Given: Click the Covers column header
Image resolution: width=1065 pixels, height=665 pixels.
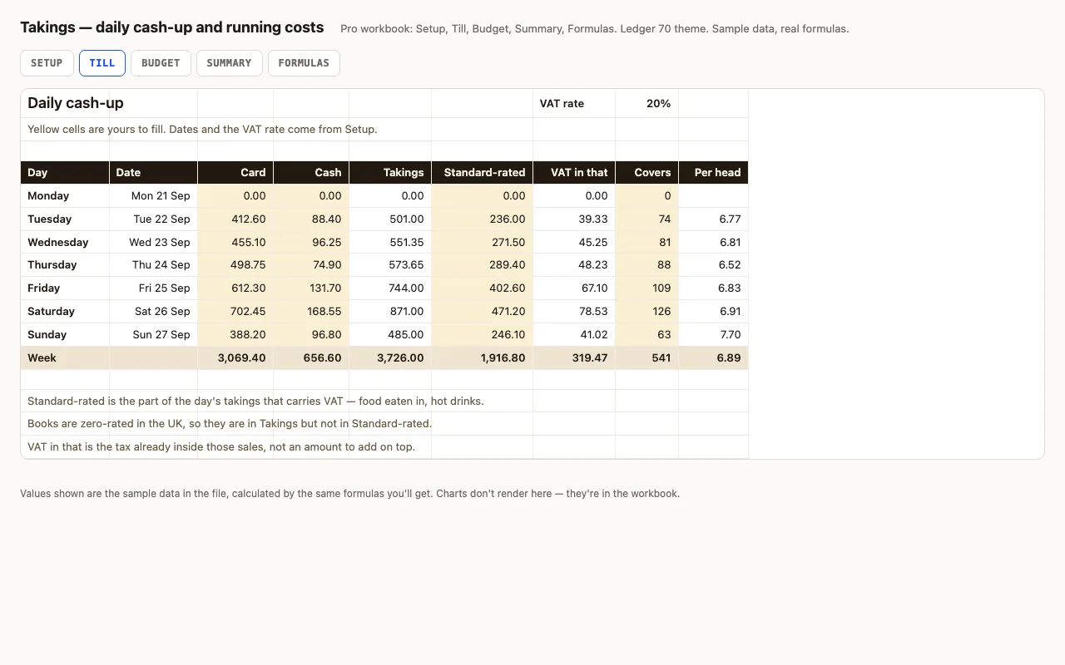Looking at the screenshot, I should pos(646,173).
